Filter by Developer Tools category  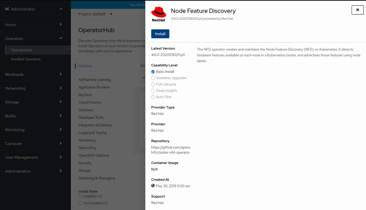point(91,118)
